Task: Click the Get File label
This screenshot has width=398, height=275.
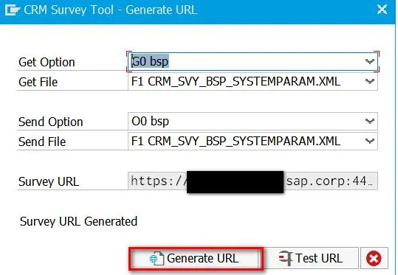Action: [38, 82]
